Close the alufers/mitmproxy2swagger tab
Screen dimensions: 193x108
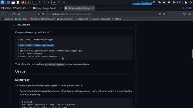[93, 8]
